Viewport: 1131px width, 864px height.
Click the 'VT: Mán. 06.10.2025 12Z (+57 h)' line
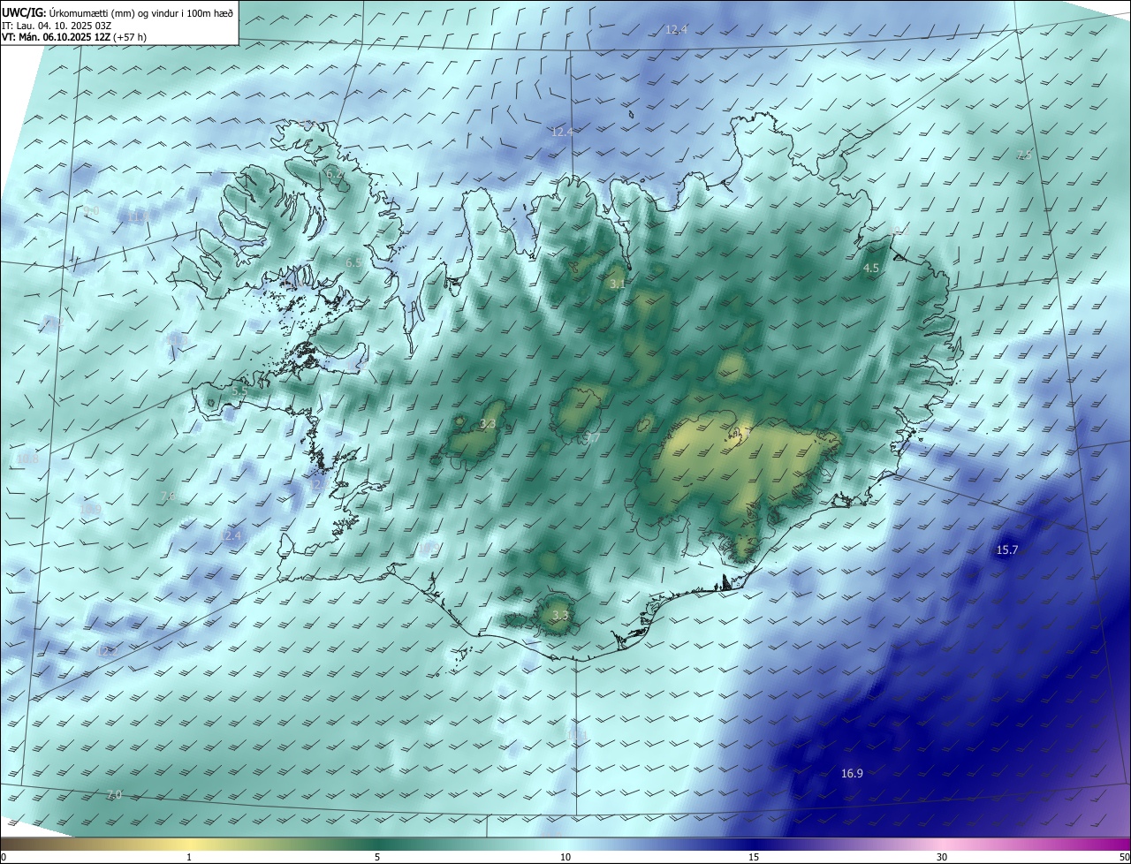74,37
